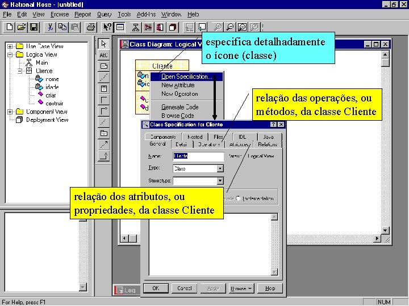Screen dimensions: 409x306
Task: Click the Fit In Window icon
Action: click(x=242, y=27)
